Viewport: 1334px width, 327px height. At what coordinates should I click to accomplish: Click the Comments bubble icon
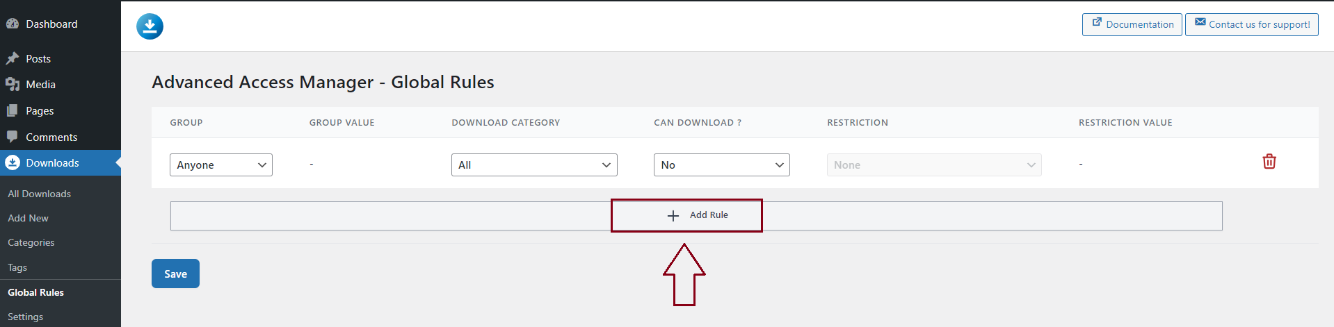(x=13, y=137)
